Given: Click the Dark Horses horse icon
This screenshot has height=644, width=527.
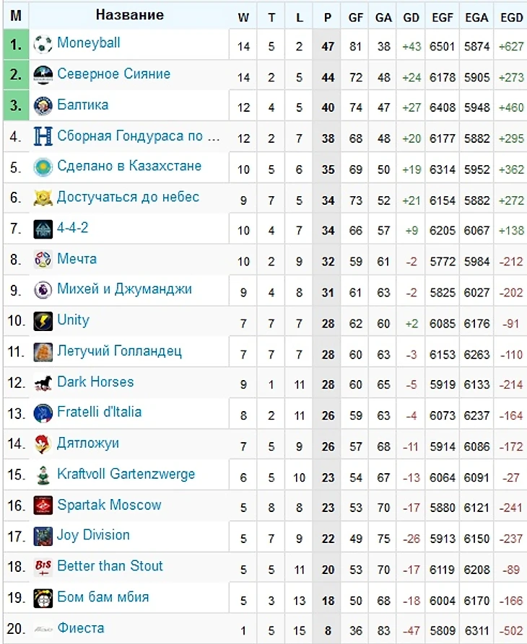Looking at the screenshot, I should (x=43, y=383).
